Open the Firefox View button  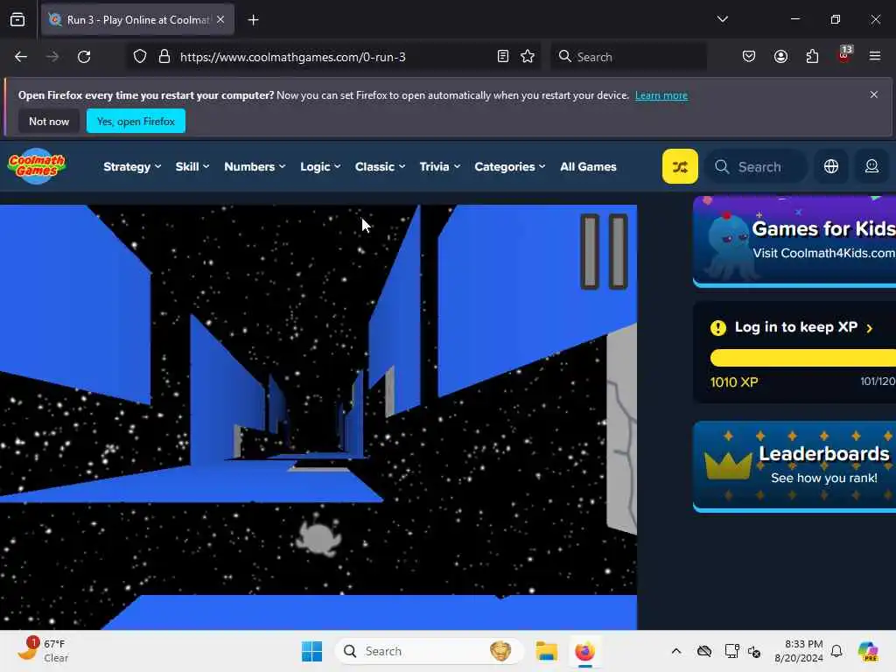point(17,20)
